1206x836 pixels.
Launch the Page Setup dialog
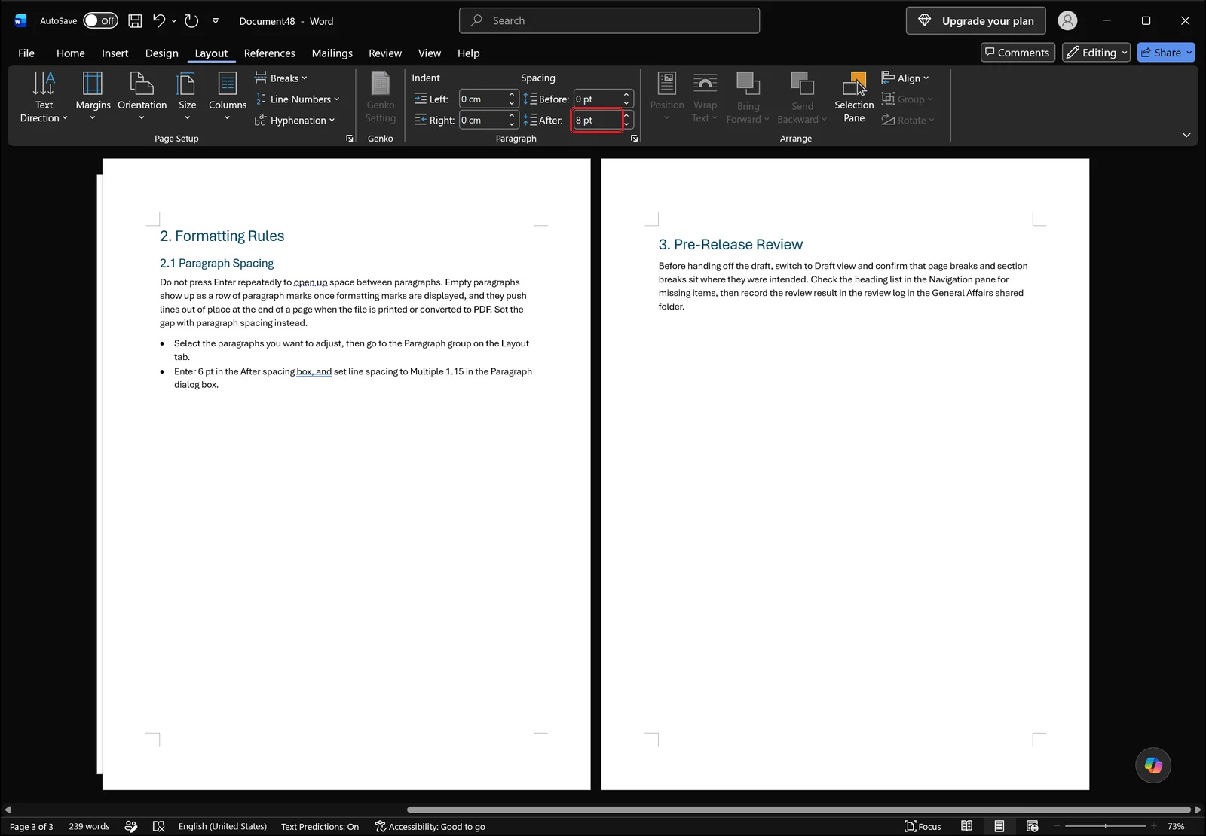click(x=349, y=139)
